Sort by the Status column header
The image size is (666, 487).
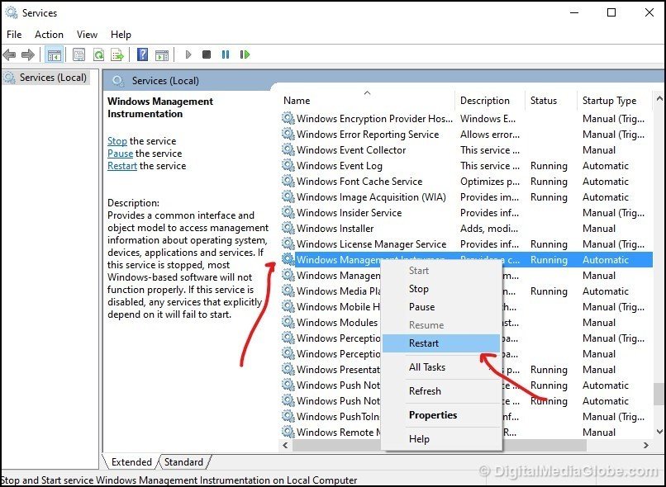(551, 101)
